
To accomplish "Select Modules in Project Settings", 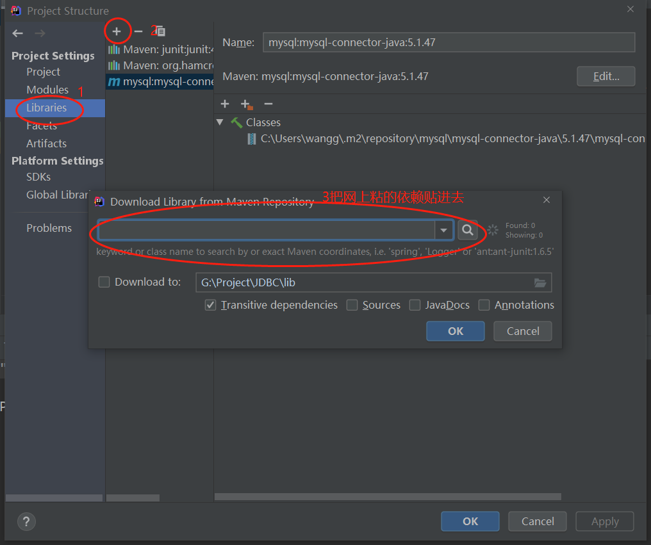I will (47, 90).
